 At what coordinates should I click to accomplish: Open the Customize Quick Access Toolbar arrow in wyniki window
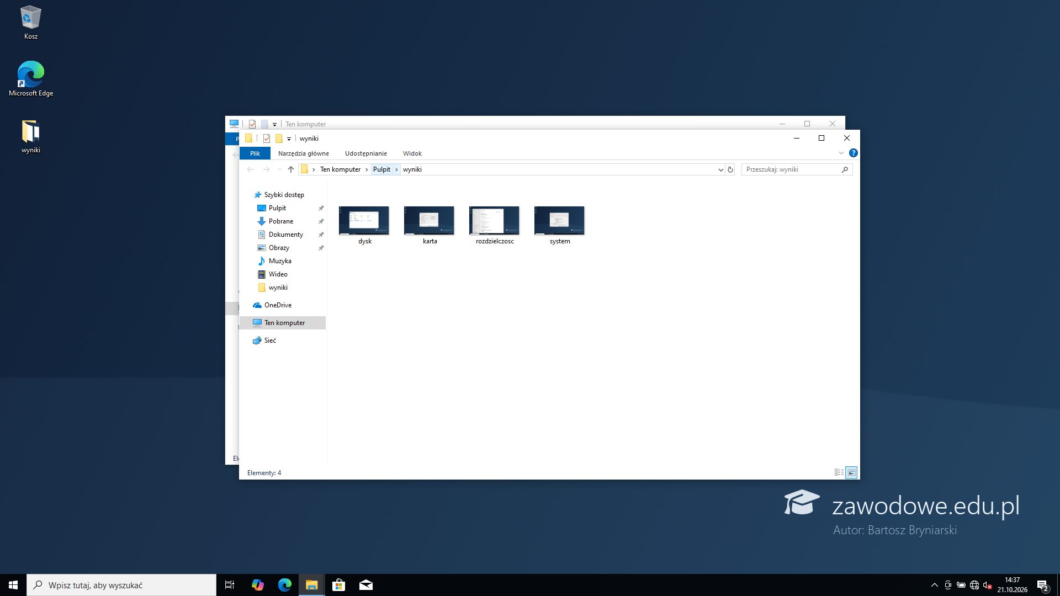(289, 139)
